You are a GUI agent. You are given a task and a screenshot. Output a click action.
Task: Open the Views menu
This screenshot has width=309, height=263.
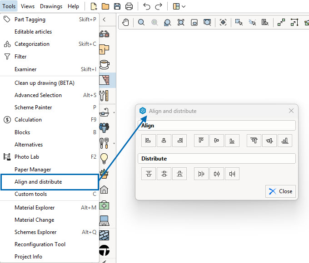(x=28, y=6)
